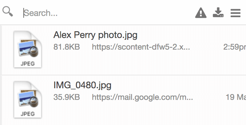Click the 2:59pm download timestamp
Viewport: 246px width, 125px height.
tap(235, 47)
